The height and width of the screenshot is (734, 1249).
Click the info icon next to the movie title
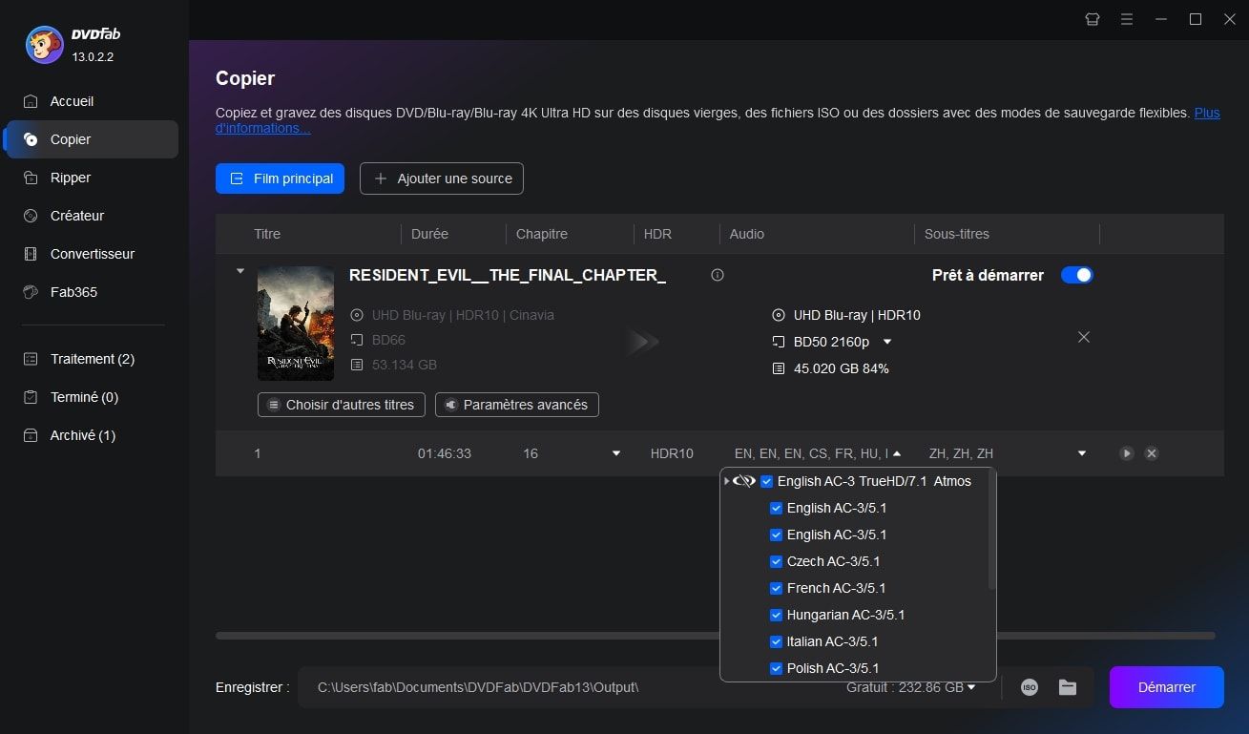coord(718,275)
